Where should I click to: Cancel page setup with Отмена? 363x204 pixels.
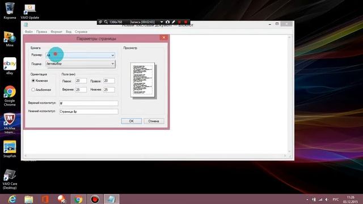tap(154, 121)
